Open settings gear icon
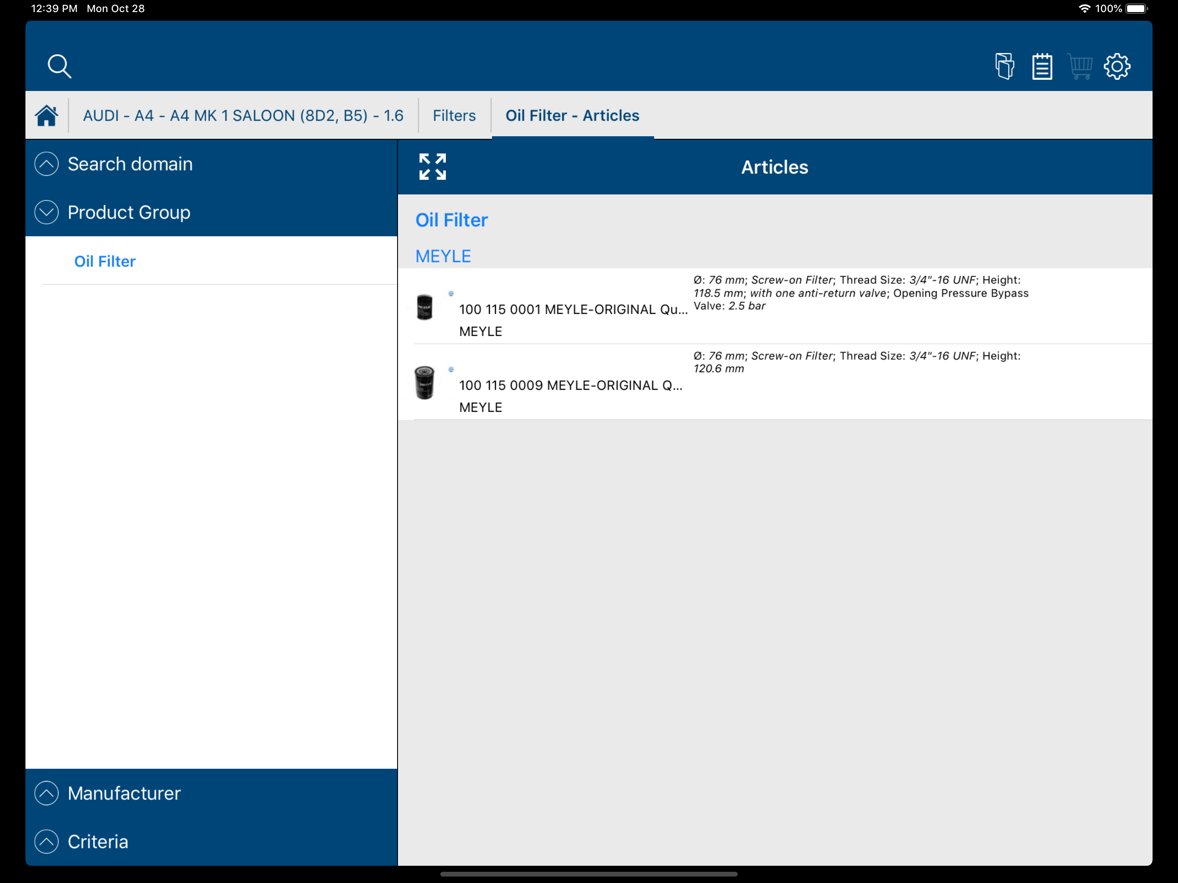1178x883 pixels. 1117,66
